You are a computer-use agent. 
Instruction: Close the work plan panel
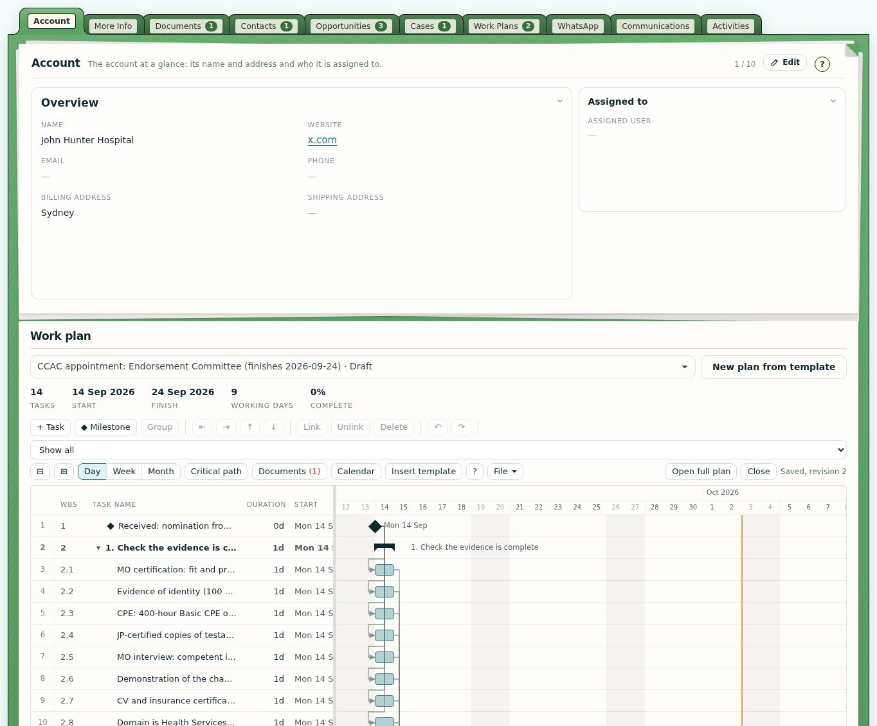759,472
